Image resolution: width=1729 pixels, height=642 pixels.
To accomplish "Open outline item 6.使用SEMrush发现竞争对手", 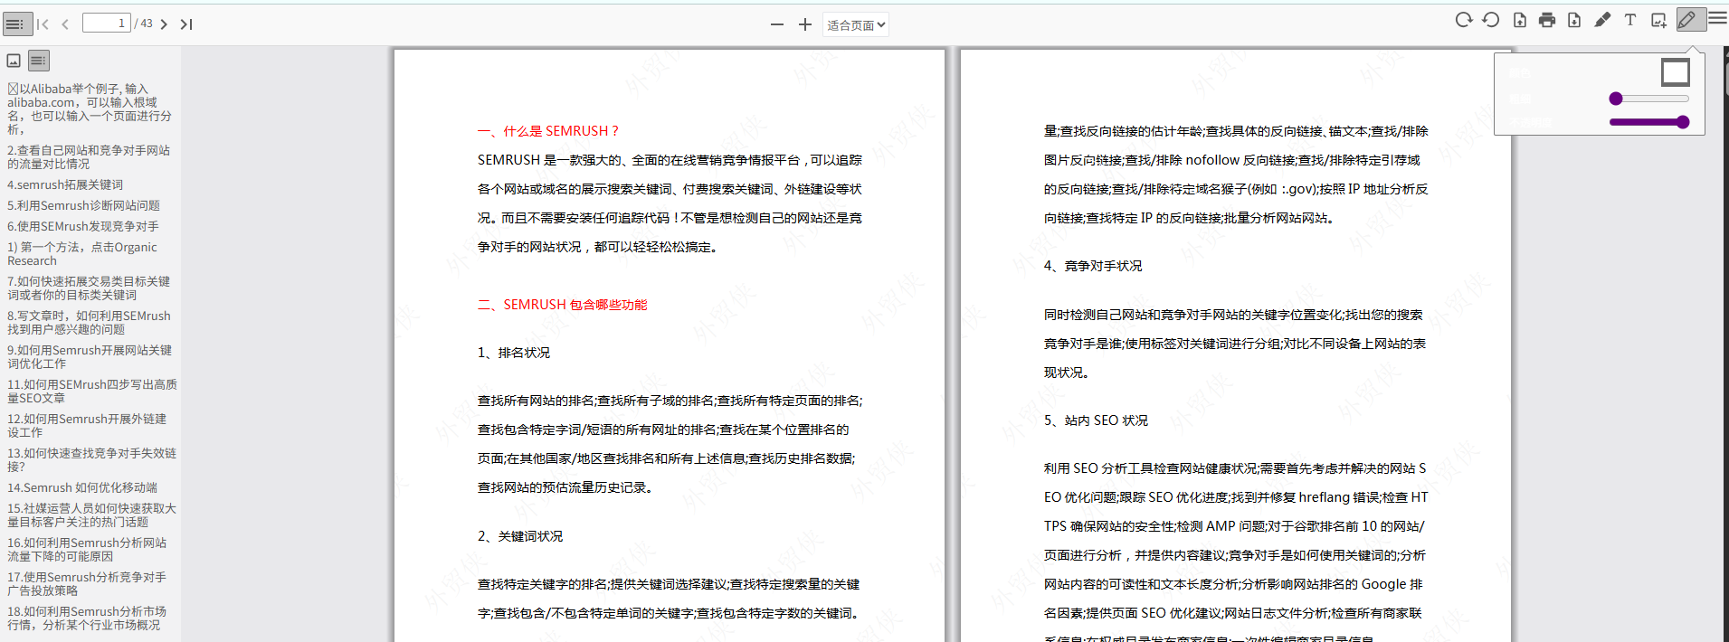I will point(83,226).
